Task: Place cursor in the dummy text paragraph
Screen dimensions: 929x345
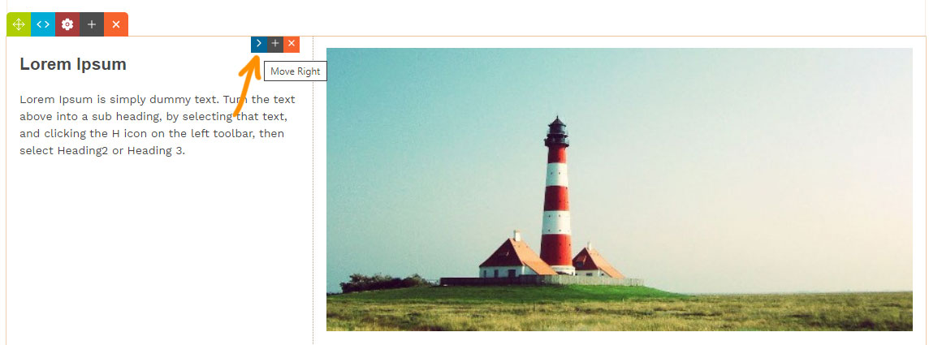Action: coord(157,125)
